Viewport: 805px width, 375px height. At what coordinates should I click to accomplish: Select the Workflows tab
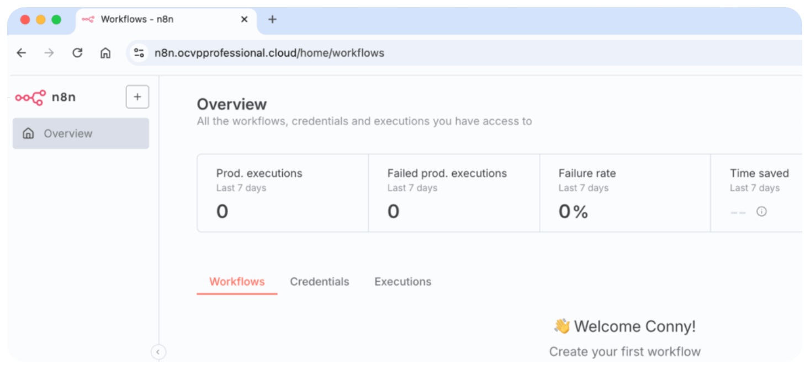point(237,282)
